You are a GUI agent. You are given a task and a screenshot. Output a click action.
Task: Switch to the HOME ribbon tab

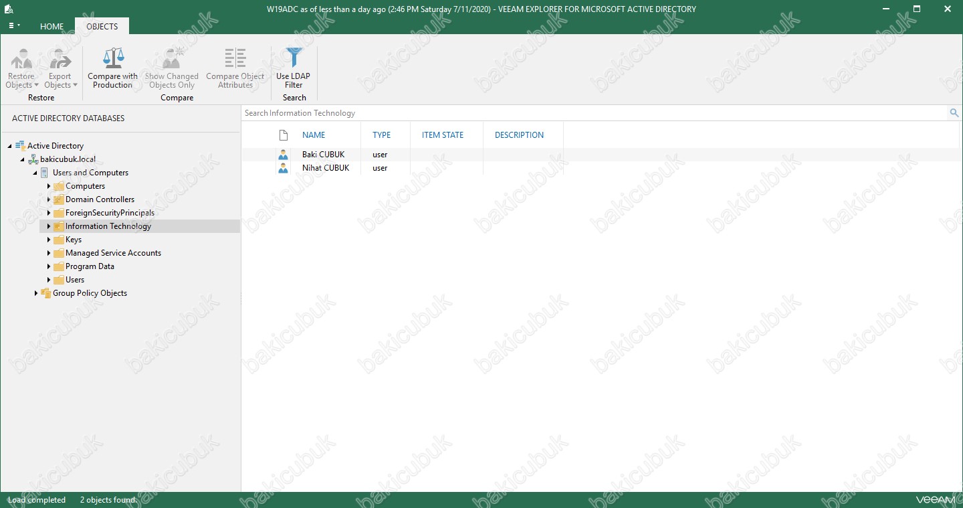[x=52, y=27]
